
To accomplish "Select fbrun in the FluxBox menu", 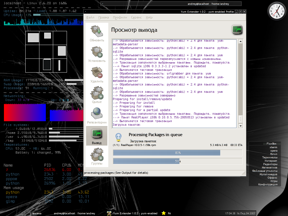I will pyautogui.click(x=274, y=154).
